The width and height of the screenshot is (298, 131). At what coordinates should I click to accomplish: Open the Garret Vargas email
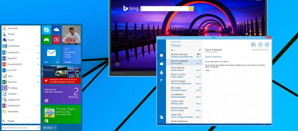[x=185, y=82]
